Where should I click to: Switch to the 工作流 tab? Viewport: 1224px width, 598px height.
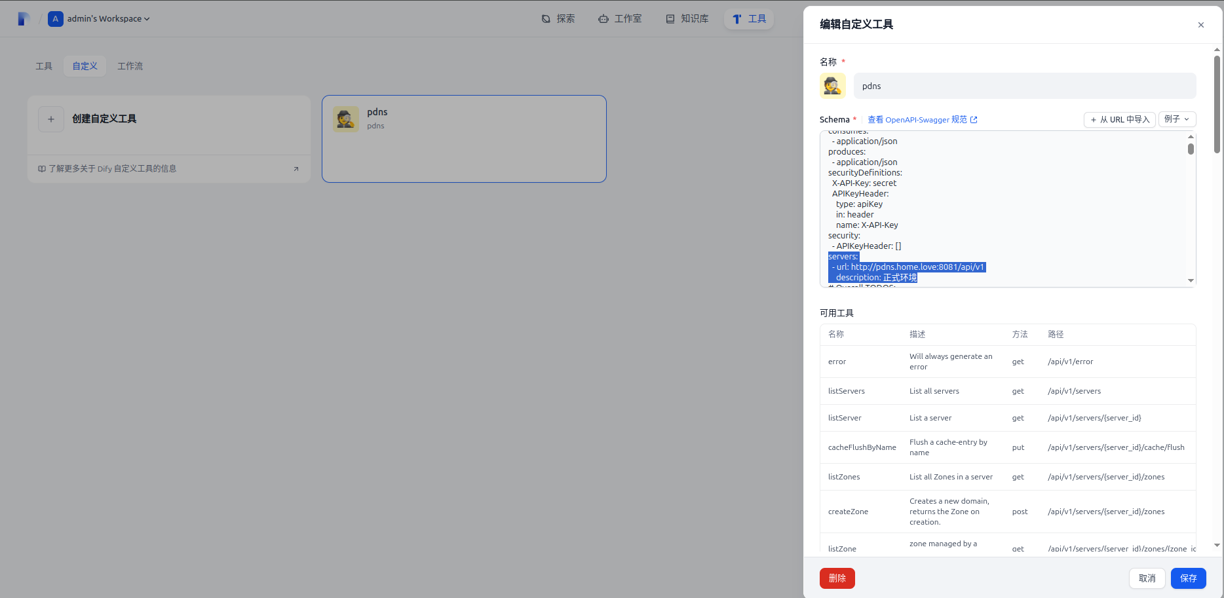[130, 66]
